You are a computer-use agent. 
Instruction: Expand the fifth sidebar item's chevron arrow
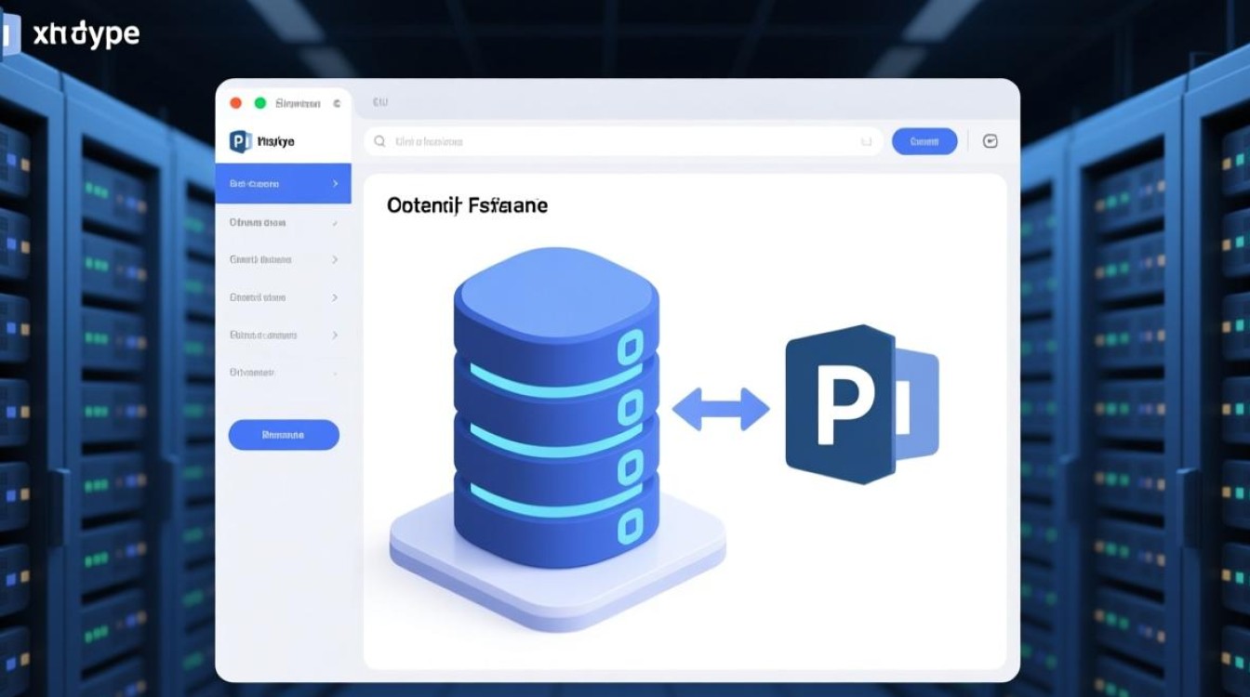[x=335, y=335]
